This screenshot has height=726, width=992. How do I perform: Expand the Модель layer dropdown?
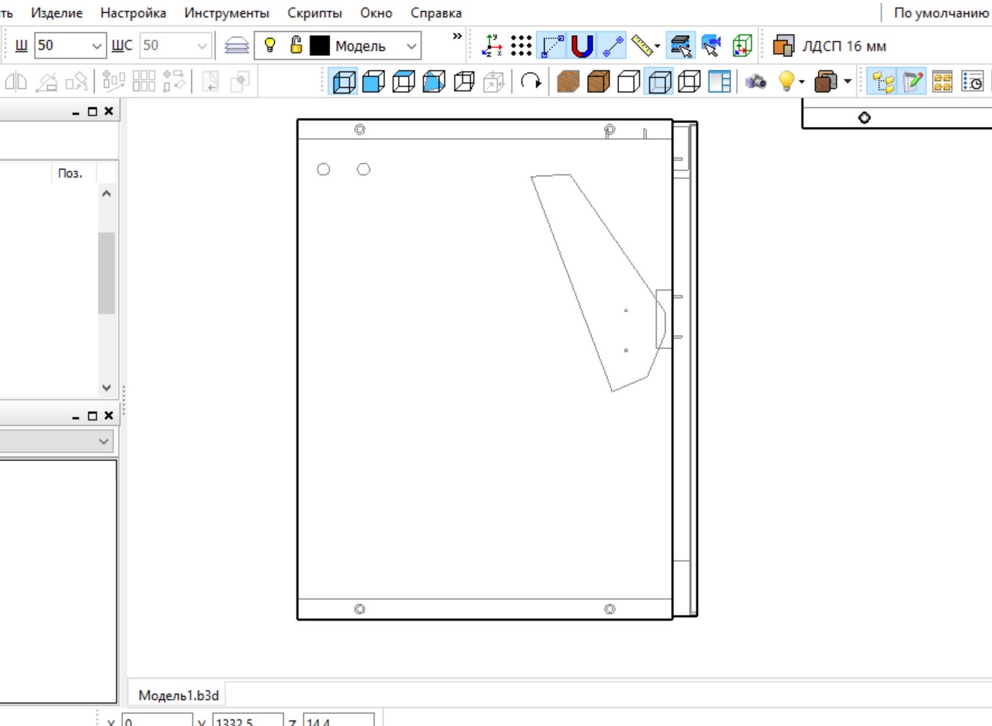(411, 46)
